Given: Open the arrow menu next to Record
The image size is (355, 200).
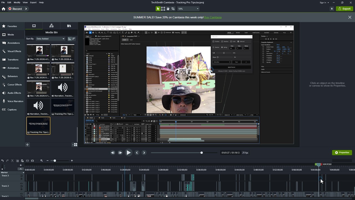Looking at the screenshot, I should (26, 9).
